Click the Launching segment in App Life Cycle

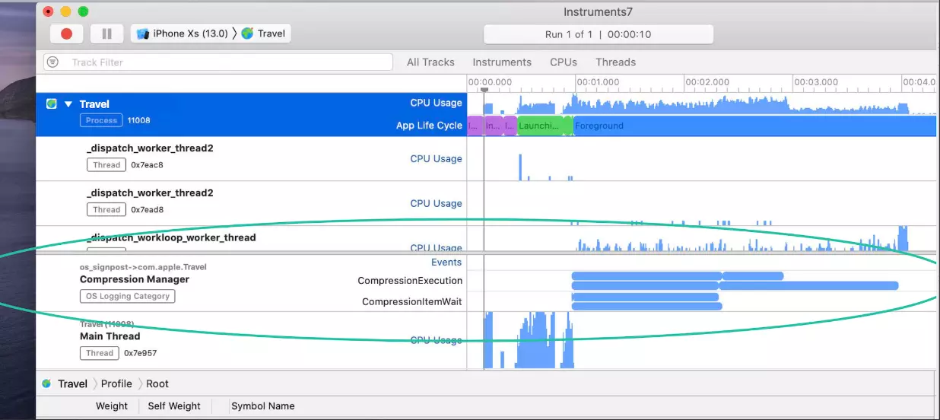pos(541,126)
